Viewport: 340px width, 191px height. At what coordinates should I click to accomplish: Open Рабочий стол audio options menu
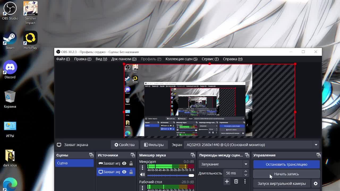(x=142, y=188)
